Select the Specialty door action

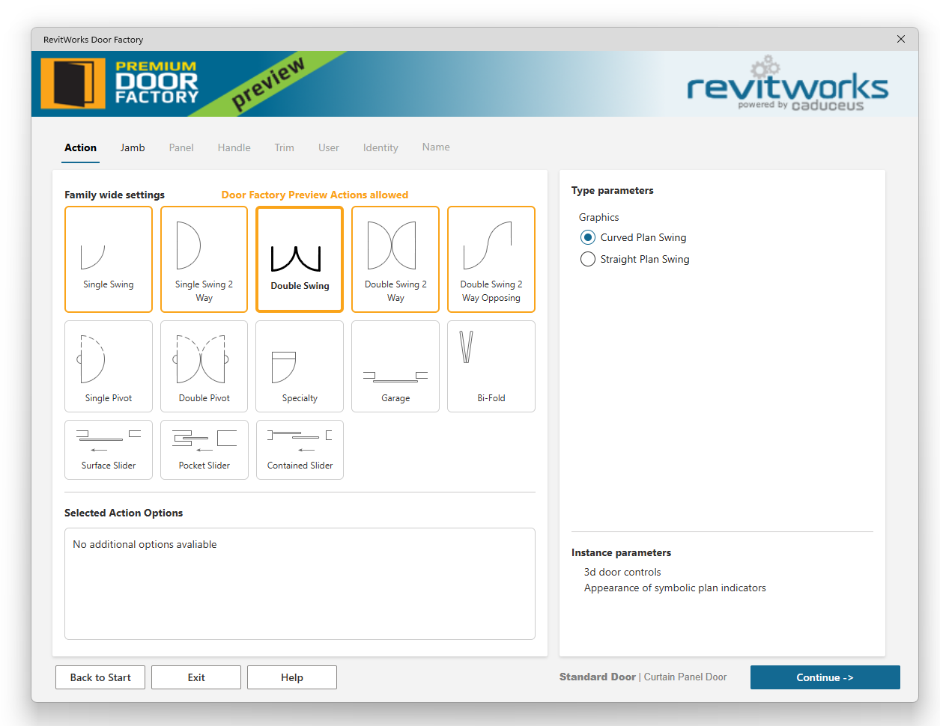pyautogui.click(x=300, y=366)
